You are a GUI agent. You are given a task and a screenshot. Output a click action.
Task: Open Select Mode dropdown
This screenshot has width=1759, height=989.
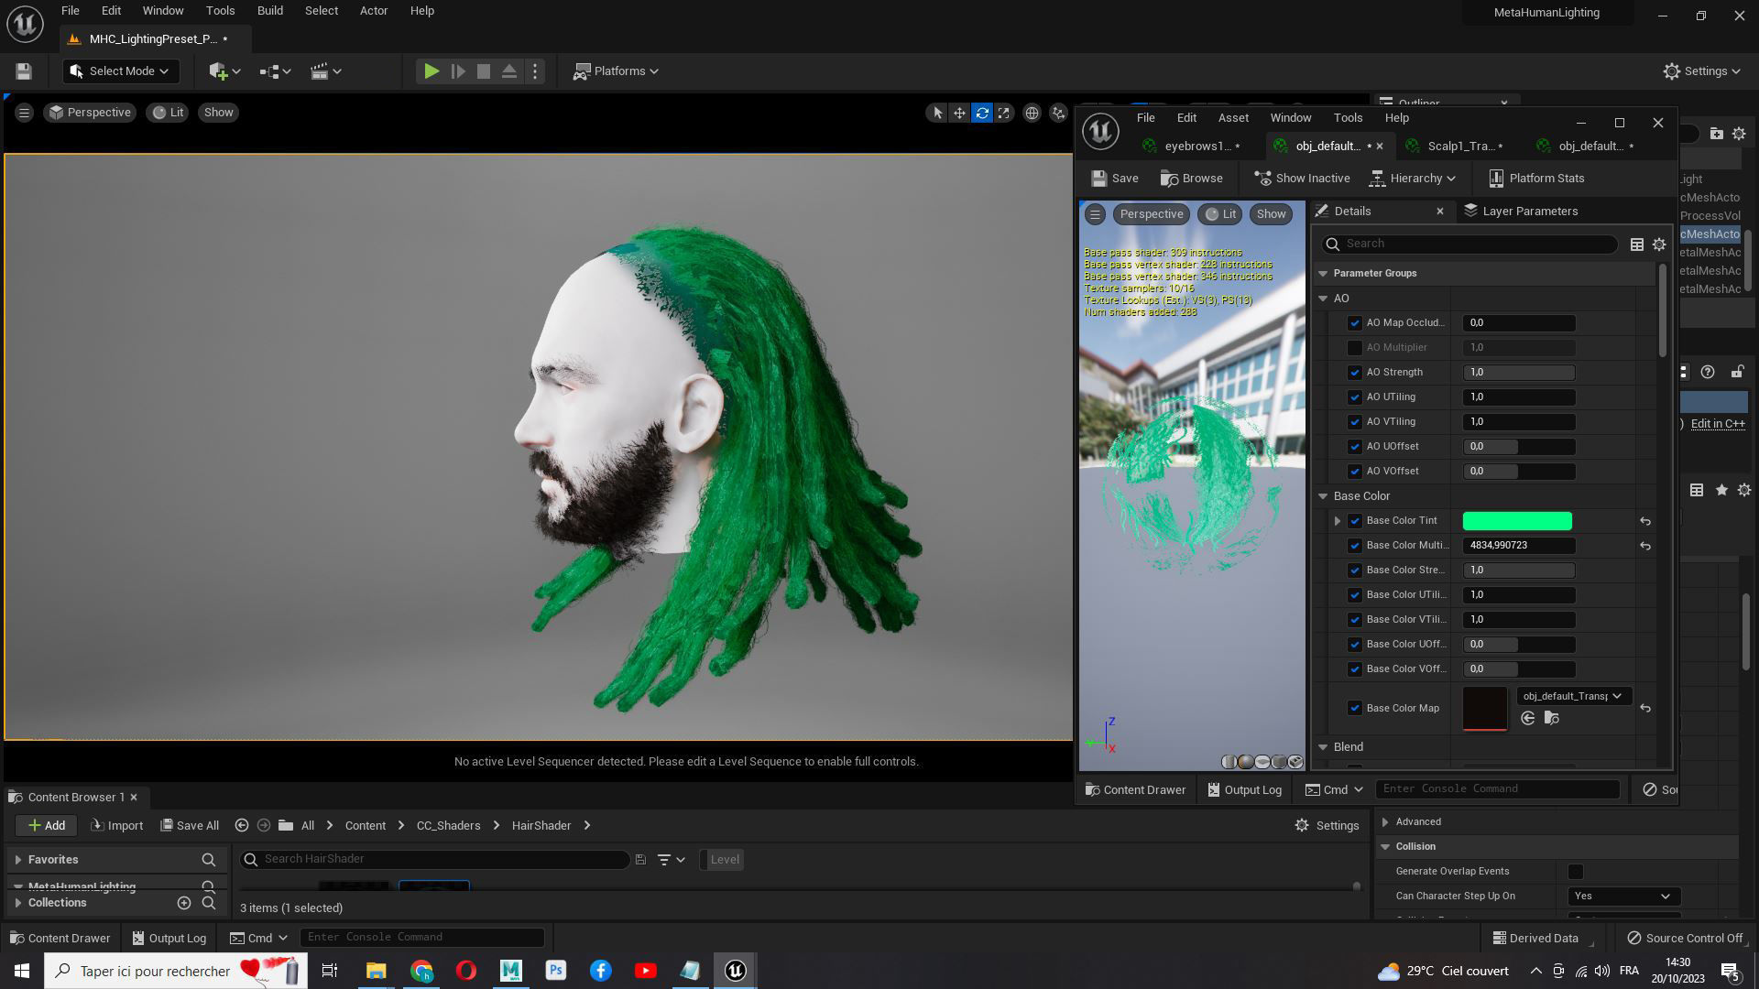click(x=120, y=71)
